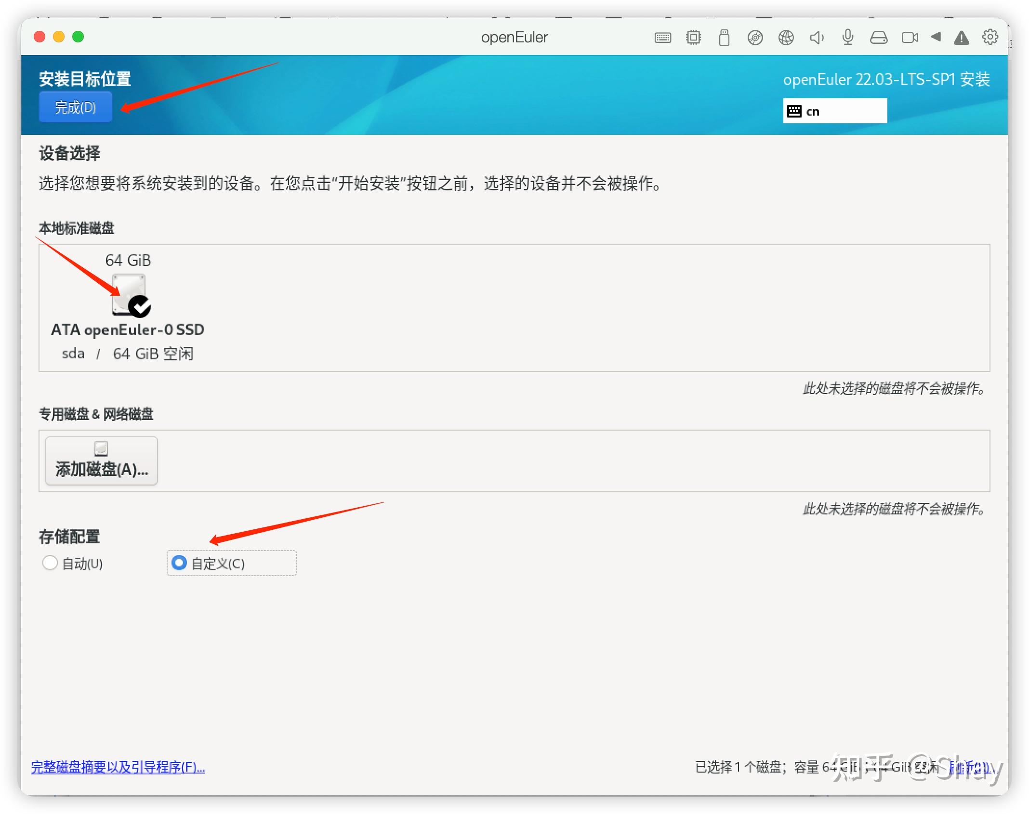Screen dimensions: 1029x814
Task: Open the warning triangle icon
Action: [961, 37]
